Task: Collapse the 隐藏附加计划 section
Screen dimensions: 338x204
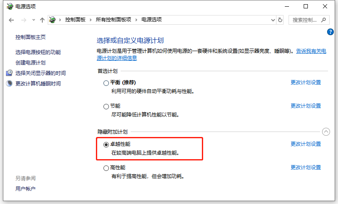Action: [x=326, y=132]
